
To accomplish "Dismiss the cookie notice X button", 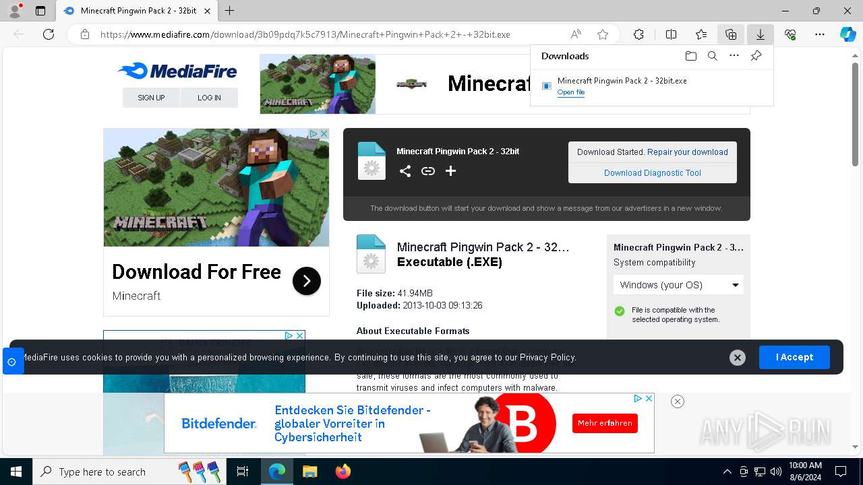I will tap(738, 358).
